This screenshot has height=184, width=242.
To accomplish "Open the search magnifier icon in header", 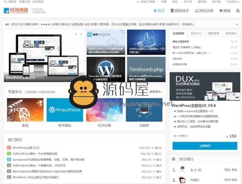I will [x=238, y=11].
